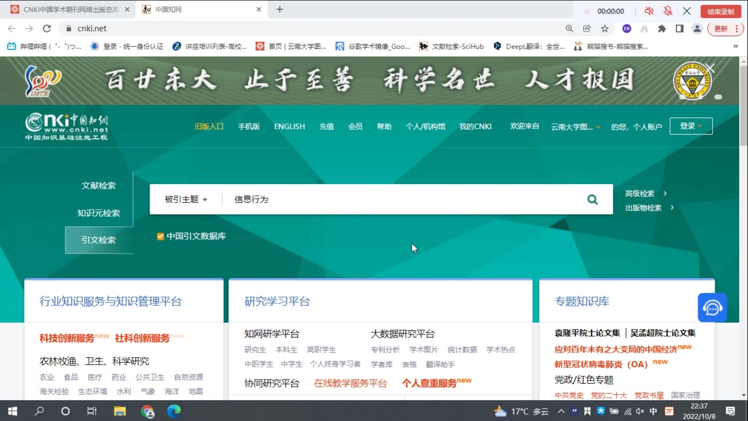Click 充值 in the header menu

coord(326,127)
